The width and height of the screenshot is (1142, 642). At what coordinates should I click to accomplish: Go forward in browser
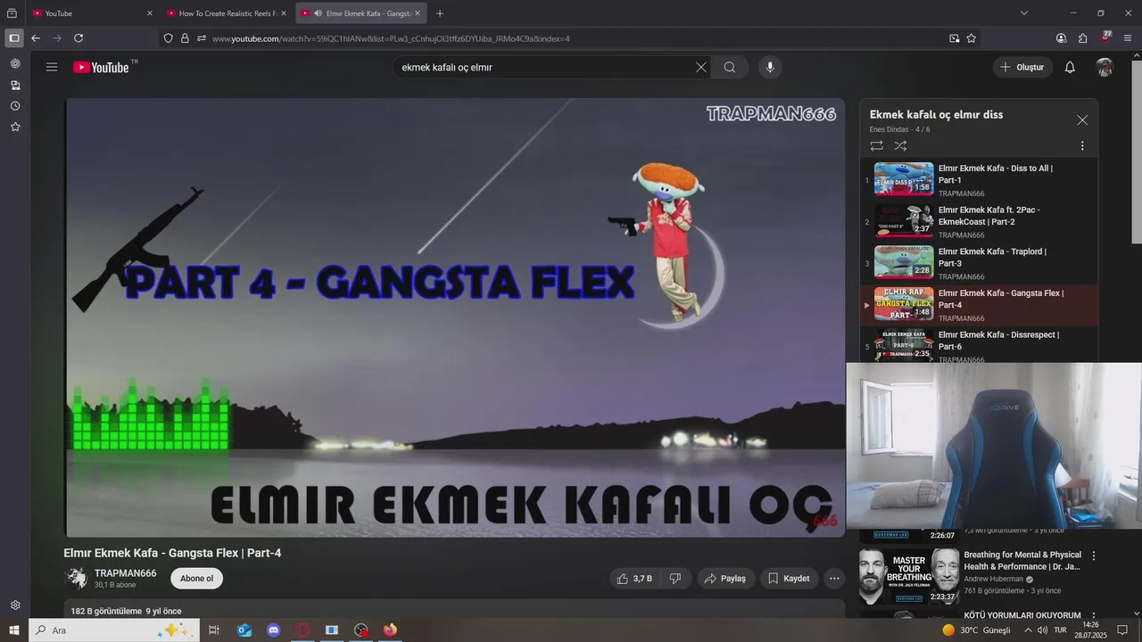[x=57, y=38]
